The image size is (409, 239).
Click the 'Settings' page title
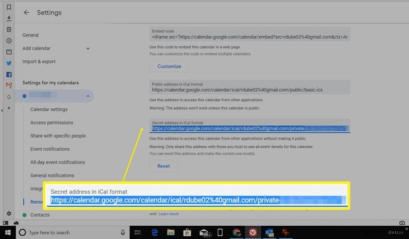tap(49, 13)
